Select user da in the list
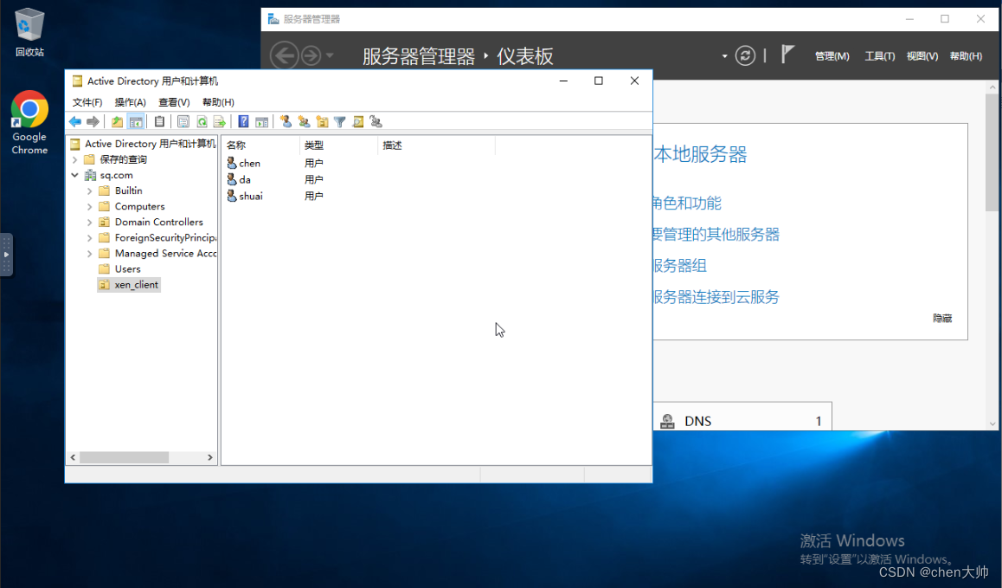 (x=239, y=180)
